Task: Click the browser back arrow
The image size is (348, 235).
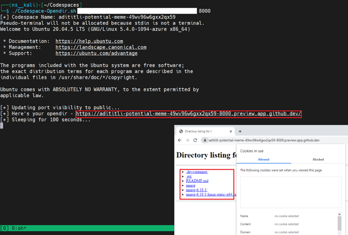Action: click(180, 140)
